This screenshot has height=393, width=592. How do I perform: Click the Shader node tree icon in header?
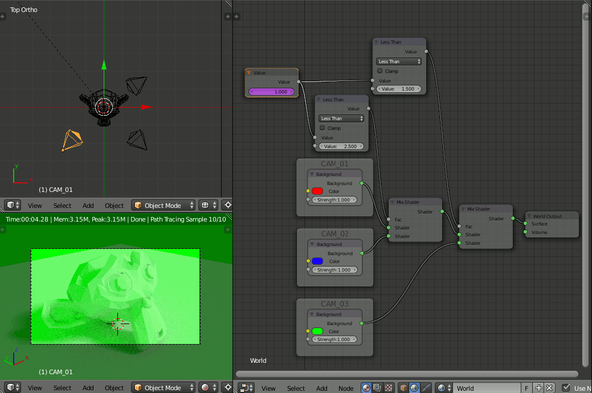(x=366, y=388)
